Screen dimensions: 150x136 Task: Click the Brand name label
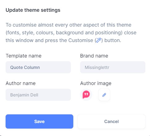click(x=94, y=56)
